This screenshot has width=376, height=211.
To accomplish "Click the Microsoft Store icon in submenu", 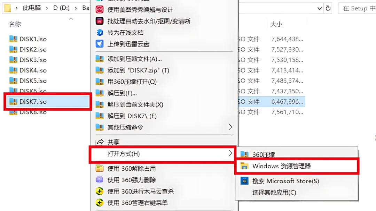I will click(244, 181).
